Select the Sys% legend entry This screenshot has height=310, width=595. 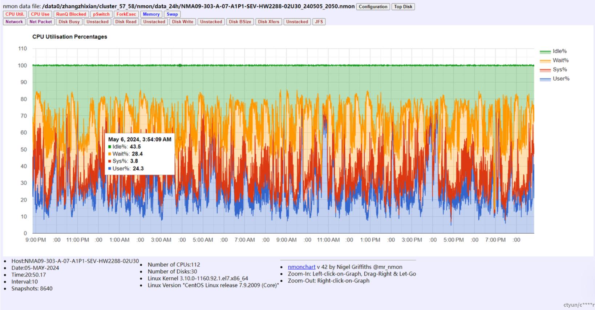(x=553, y=69)
